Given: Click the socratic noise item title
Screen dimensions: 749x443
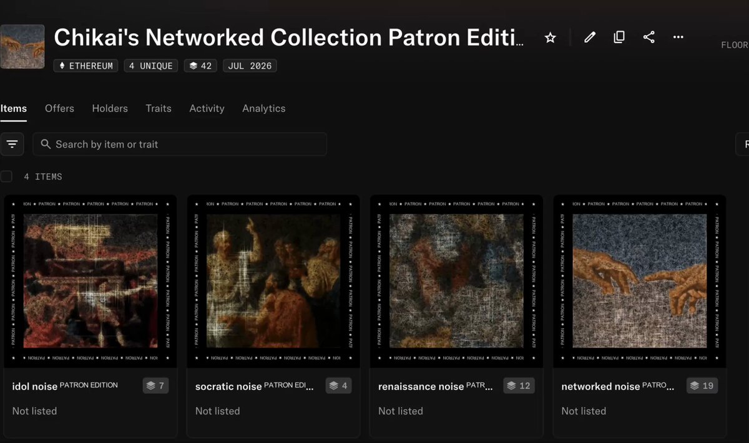Looking at the screenshot, I should pyautogui.click(x=255, y=386).
